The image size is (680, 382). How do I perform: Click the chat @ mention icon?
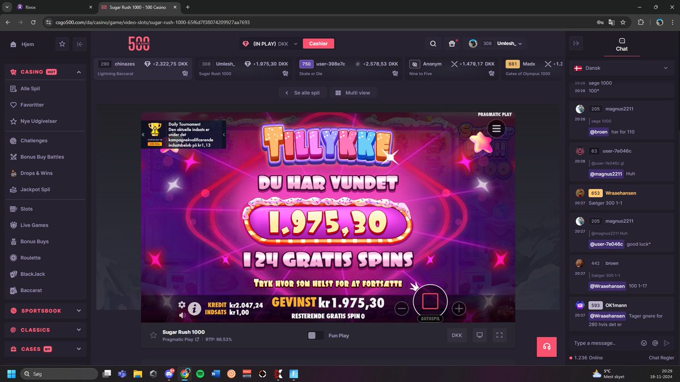point(655,343)
